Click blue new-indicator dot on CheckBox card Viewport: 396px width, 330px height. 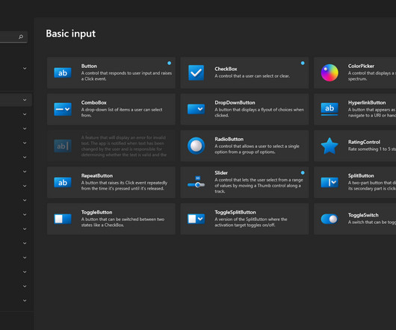(x=303, y=63)
